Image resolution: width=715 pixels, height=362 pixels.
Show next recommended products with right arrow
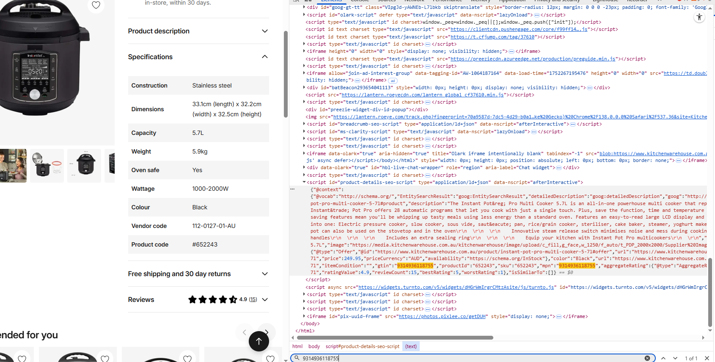(x=267, y=332)
